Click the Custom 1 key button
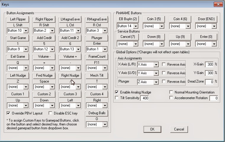Image resolution: width=225 pixels, height=142 pixels. 18,94
